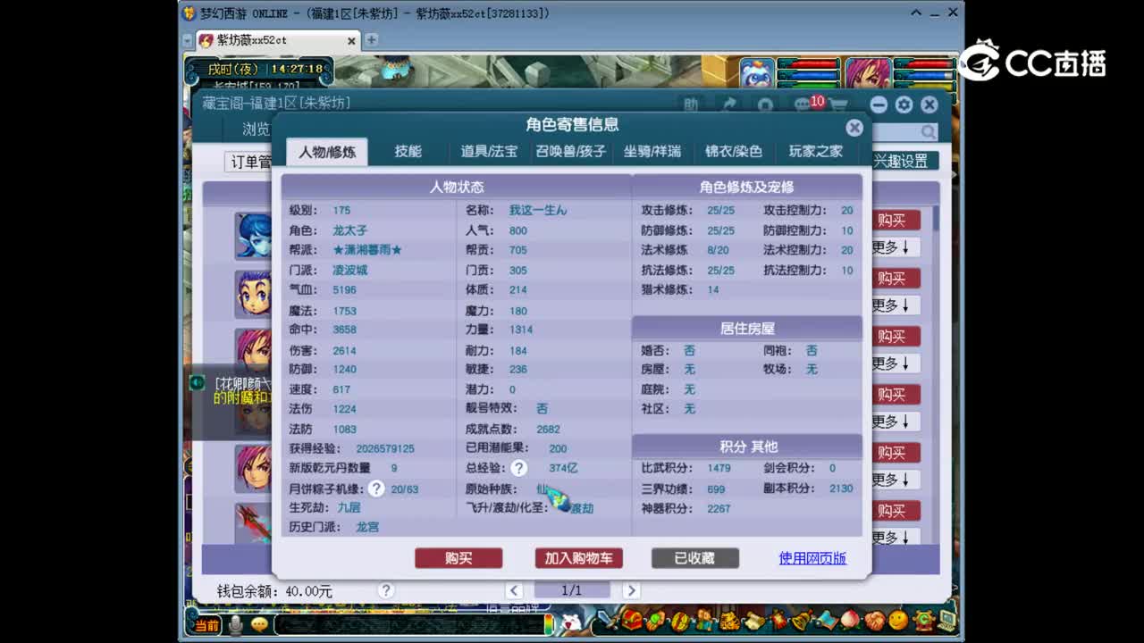This screenshot has height=643, width=1144.
Task: Expand 更多 in the sixth listing row
Action: pos(896,538)
